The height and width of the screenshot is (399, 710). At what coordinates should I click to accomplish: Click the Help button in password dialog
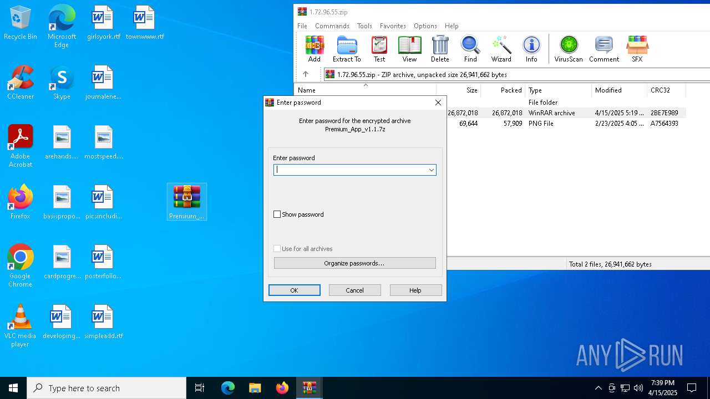coord(415,290)
